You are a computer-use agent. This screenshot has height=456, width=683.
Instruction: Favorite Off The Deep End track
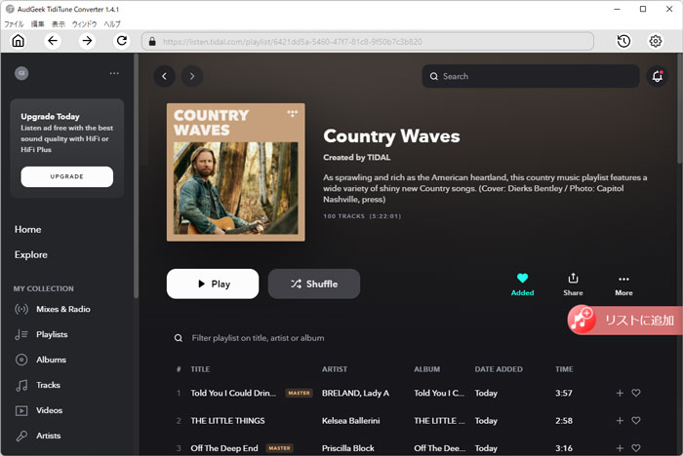point(636,448)
